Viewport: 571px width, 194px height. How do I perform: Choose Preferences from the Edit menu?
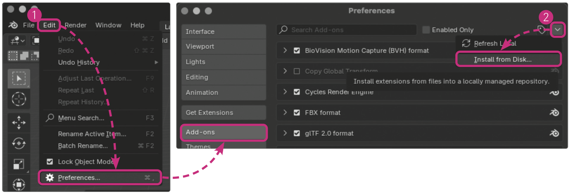pos(79,178)
